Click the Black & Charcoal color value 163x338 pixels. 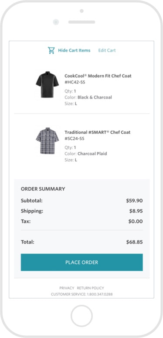[95, 97]
